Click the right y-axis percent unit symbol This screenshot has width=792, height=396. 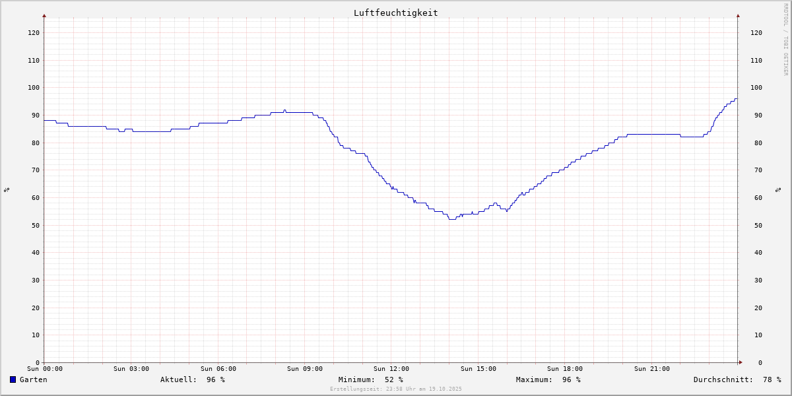(x=778, y=190)
